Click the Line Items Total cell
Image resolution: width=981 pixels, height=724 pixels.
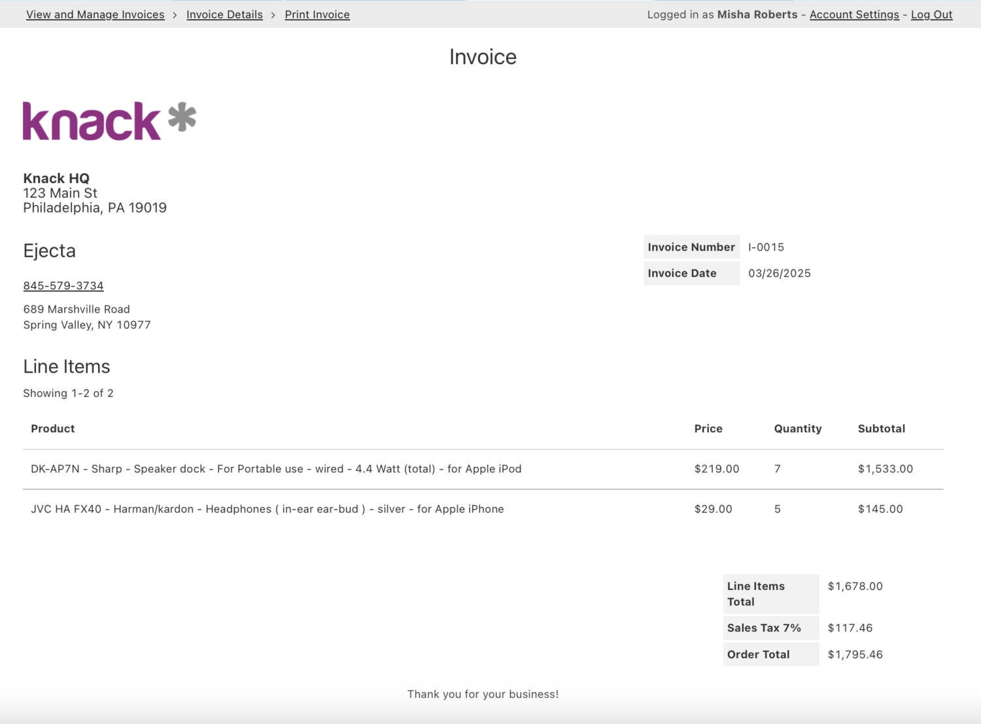click(755, 594)
